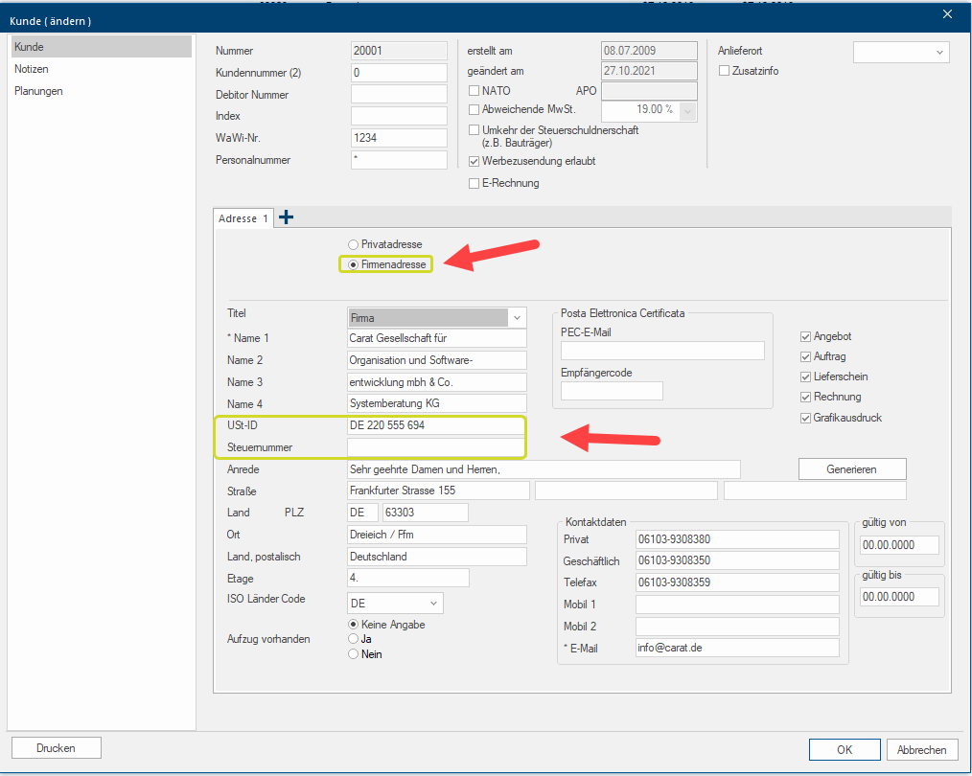The width and height of the screenshot is (972, 776).
Task: Click the gültig von date field
Action: click(899, 545)
